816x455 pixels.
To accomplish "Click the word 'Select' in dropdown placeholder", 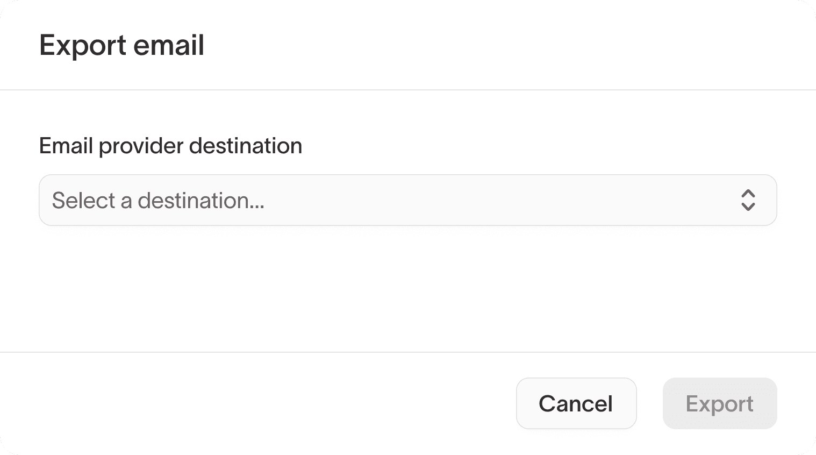I will pos(83,201).
